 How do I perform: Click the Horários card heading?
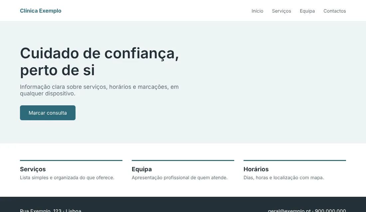256,169
